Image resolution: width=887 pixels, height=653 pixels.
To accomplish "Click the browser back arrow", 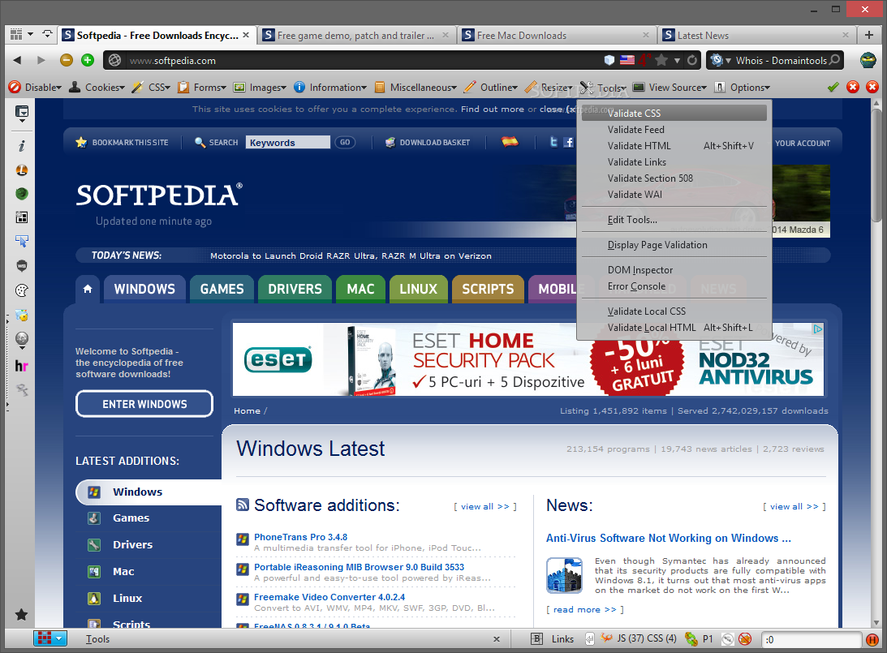I will (x=18, y=60).
